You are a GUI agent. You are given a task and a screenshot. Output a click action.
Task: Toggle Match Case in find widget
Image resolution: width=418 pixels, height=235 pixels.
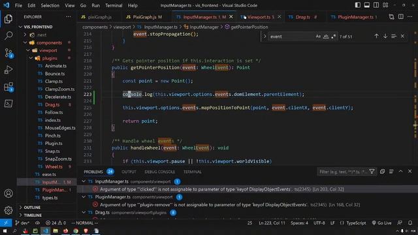318,37
